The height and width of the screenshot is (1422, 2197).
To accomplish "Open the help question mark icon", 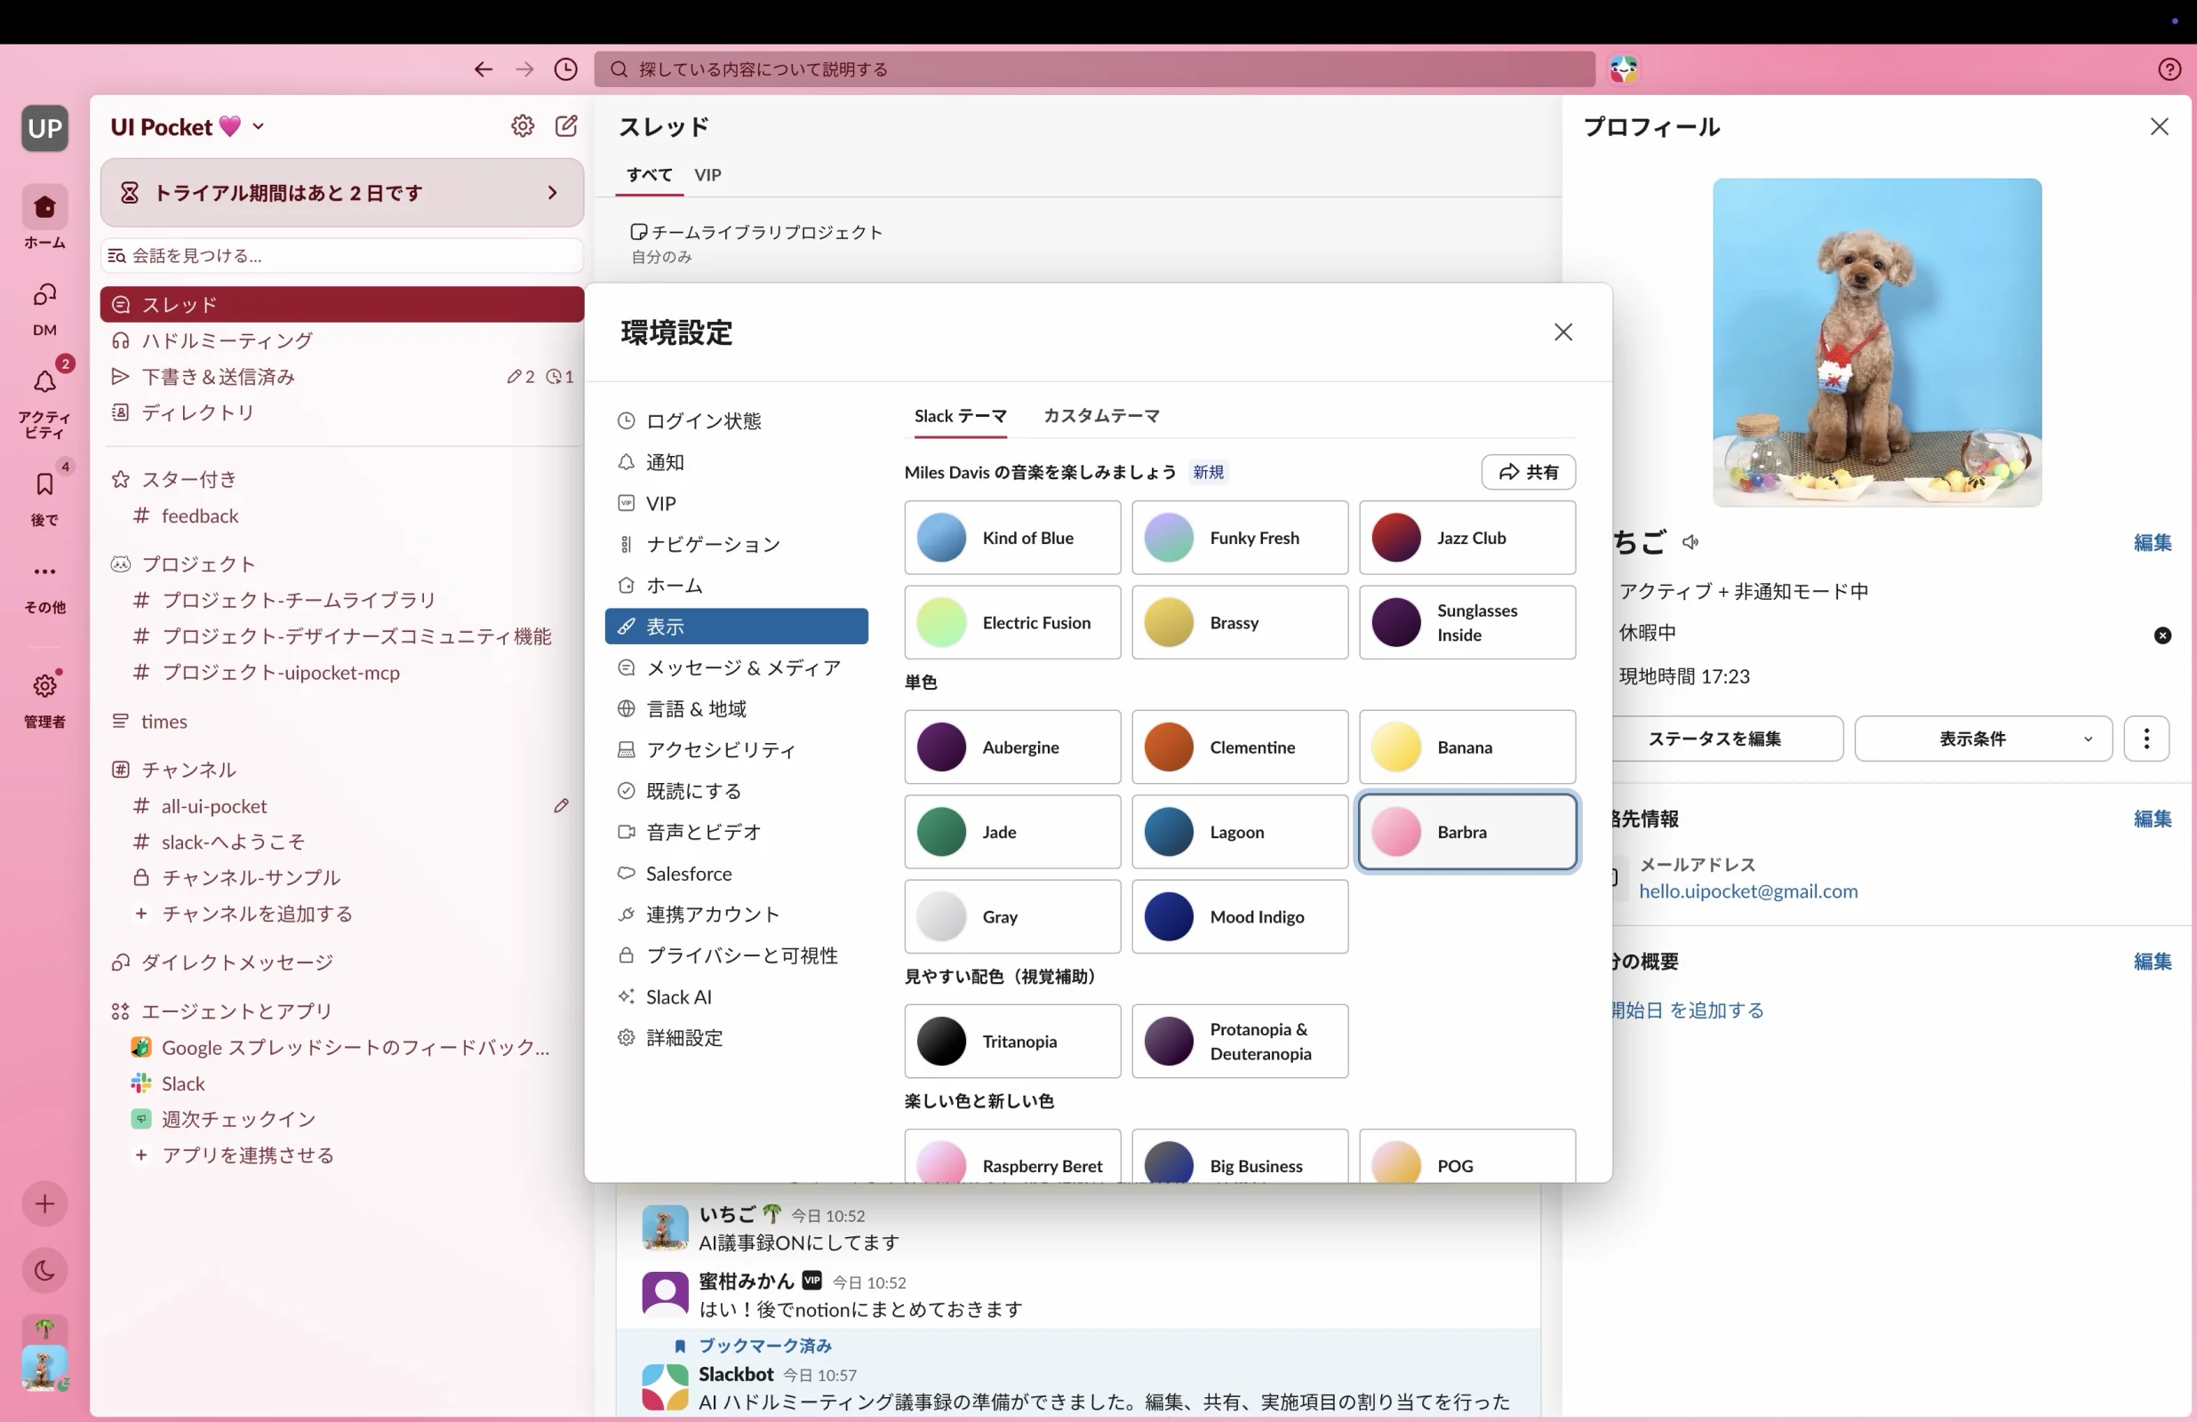I will click(x=2169, y=69).
